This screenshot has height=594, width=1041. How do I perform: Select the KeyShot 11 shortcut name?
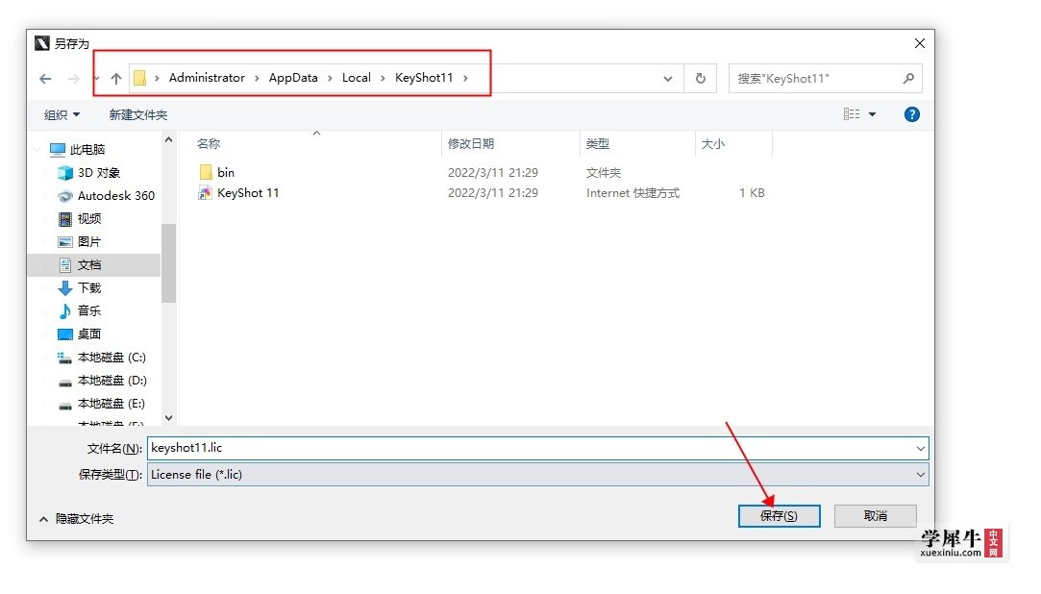click(x=248, y=193)
